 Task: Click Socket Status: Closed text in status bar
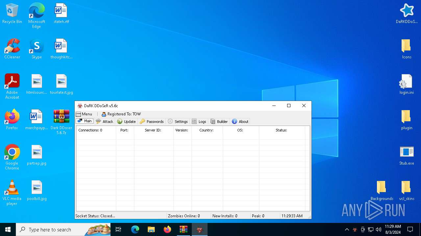pos(95,216)
